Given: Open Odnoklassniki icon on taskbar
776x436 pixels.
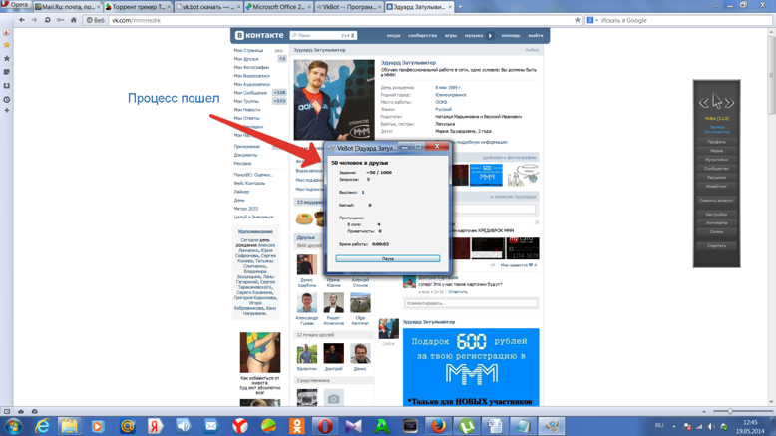Looking at the screenshot, I should 297,426.
